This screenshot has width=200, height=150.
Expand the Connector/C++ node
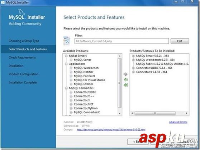coord(71,96)
